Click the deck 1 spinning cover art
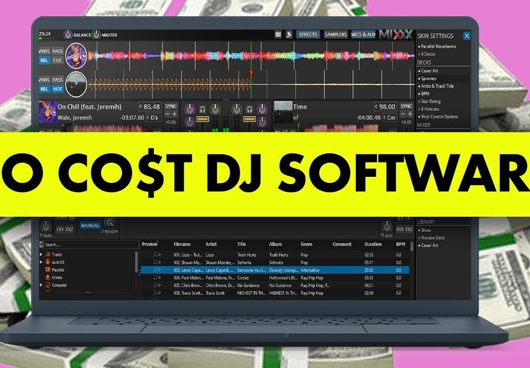 [x=76, y=56]
